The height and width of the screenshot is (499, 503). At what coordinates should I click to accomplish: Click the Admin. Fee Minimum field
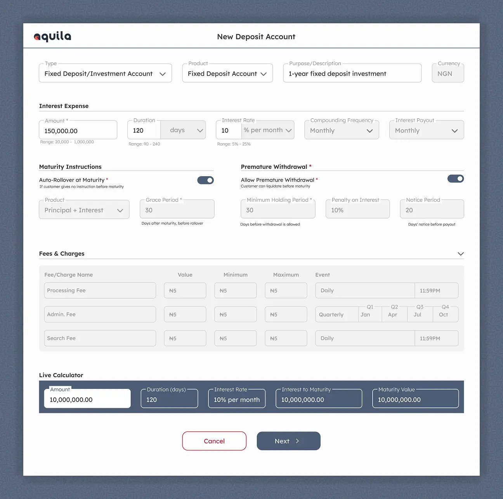pos(236,314)
